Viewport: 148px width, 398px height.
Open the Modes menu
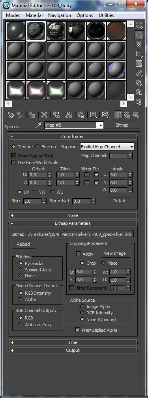click(x=13, y=15)
